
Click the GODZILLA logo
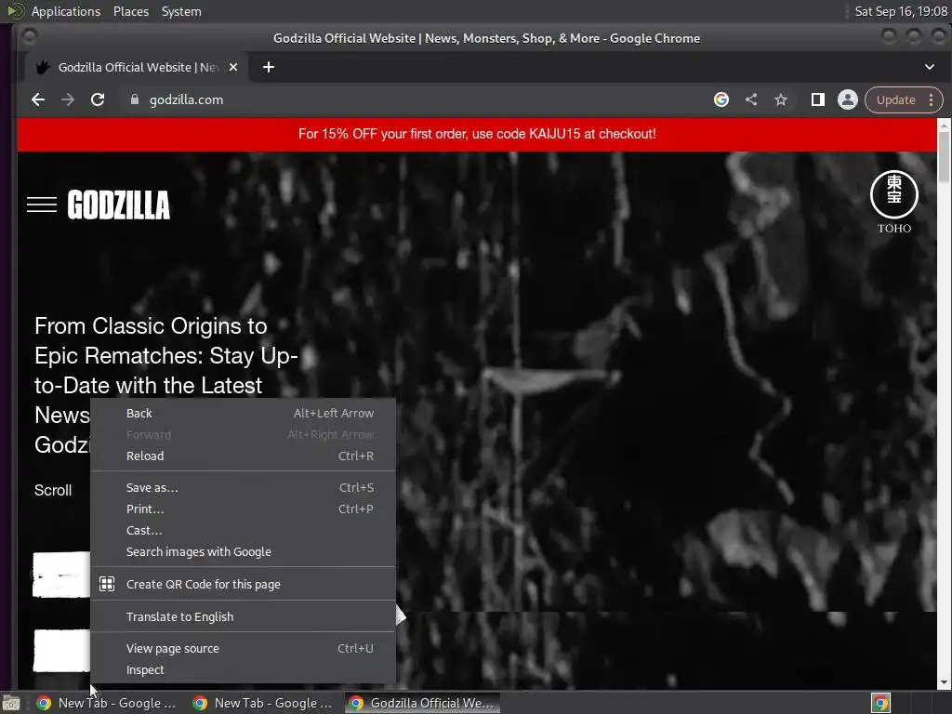tap(119, 205)
